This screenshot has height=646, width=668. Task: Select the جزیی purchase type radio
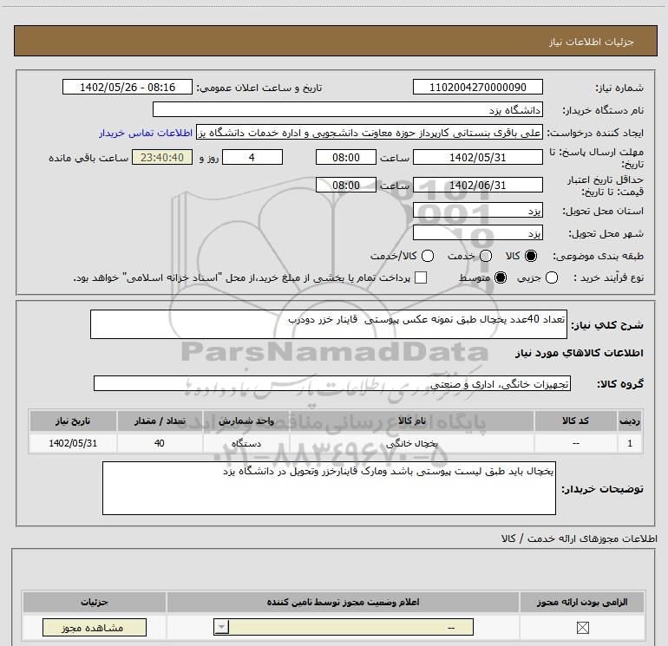pos(552,277)
